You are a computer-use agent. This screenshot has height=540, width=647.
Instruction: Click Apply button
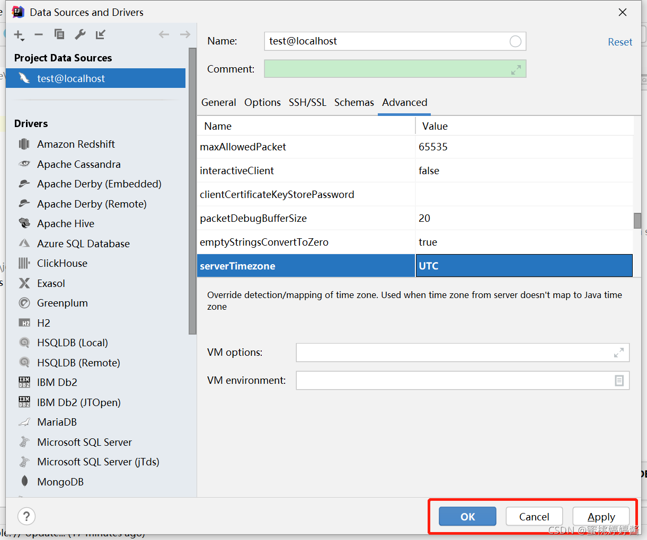click(601, 517)
